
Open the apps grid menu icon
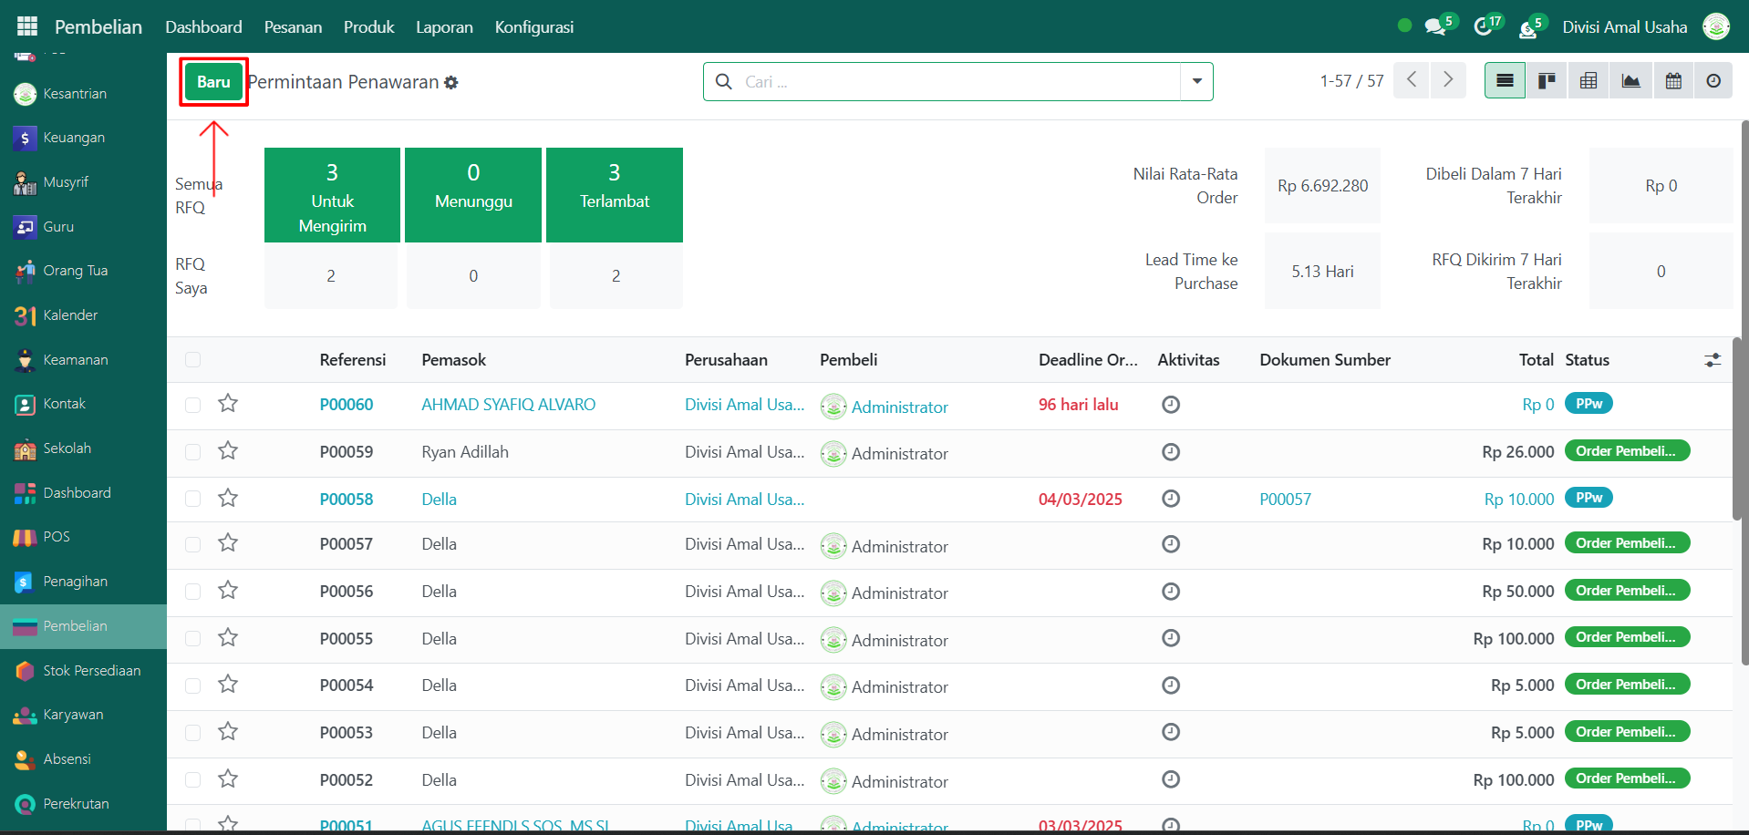click(x=27, y=26)
